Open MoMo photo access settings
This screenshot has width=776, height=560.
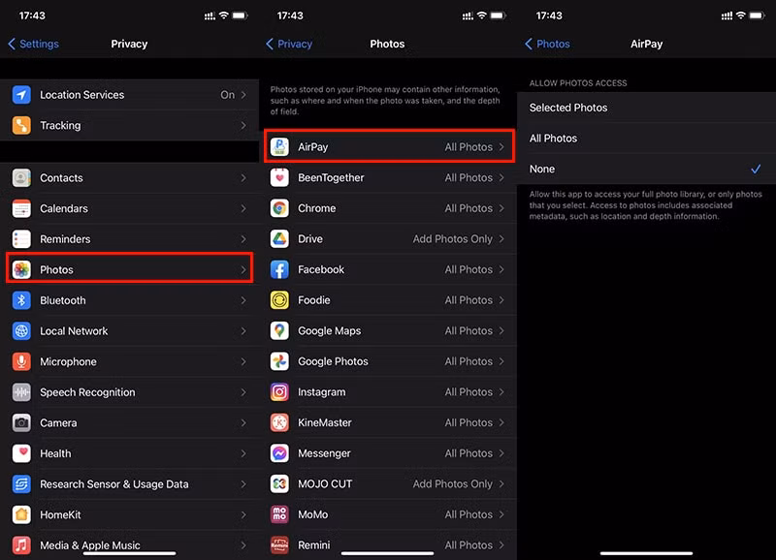pyautogui.click(x=388, y=515)
